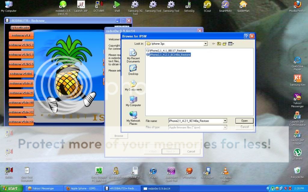This screenshot has width=308, height=192.
Task: Activate redsn0w 0.9.6rc14 taskbar button
Action: (160, 188)
